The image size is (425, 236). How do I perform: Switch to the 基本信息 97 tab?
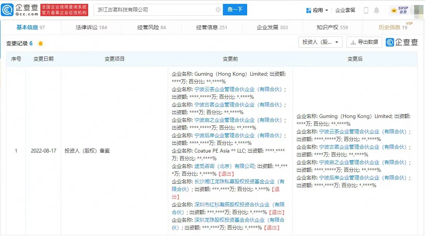tap(31, 27)
